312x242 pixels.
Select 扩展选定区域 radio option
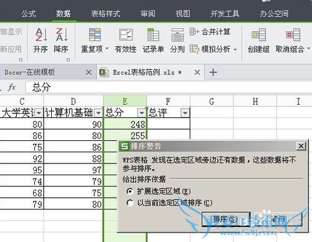pyautogui.click(x=130, y=191)
